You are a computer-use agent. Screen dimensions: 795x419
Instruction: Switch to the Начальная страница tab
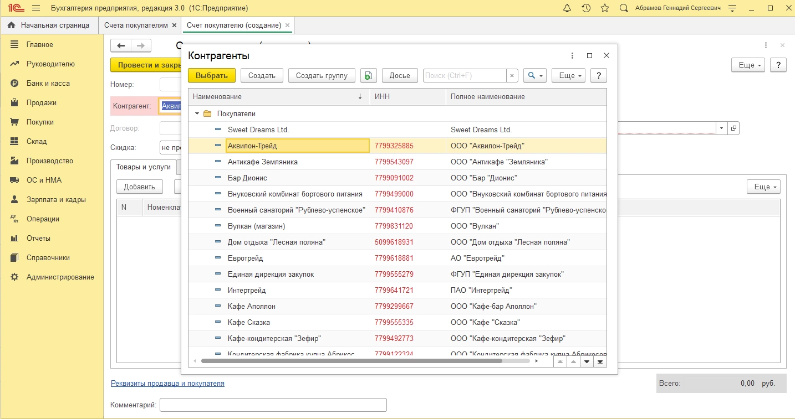pyautogui.click(x=49, y=25)
